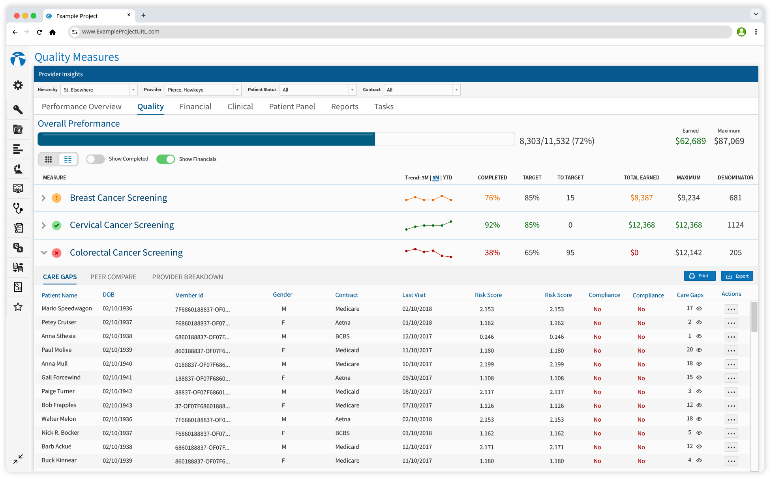Open the folder search sidebar icon
The image size is (771, 478).
pyautogui.click(x=18, y=129)
